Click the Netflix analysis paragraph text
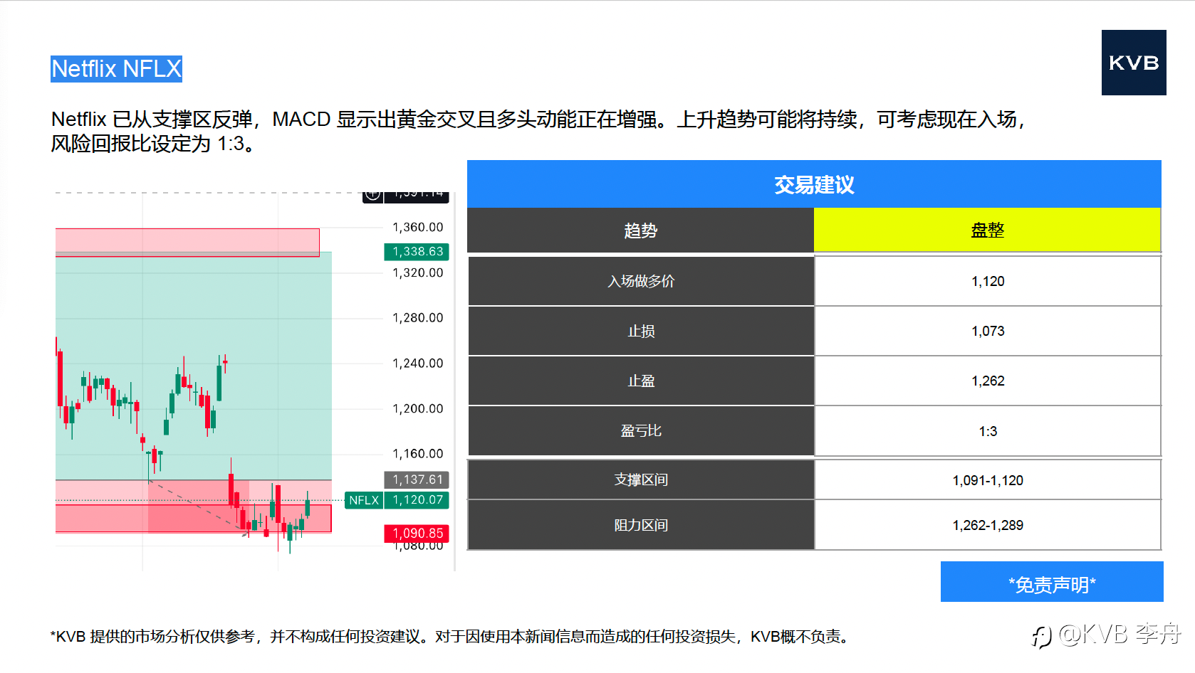The width and height of the screenshot is (1195, 673). [x=538, y=131]
